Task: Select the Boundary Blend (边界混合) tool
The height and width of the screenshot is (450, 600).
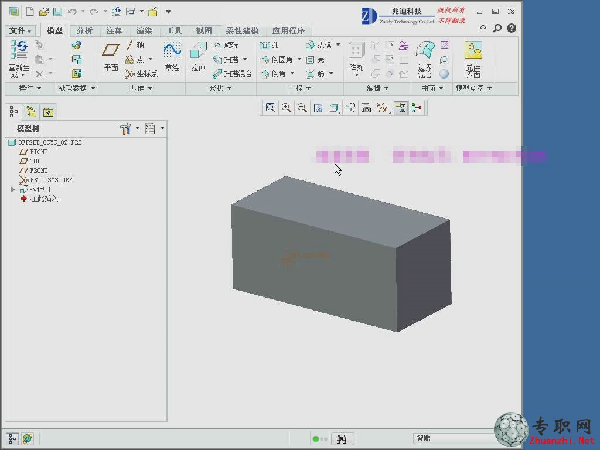Action: (425, 59)
